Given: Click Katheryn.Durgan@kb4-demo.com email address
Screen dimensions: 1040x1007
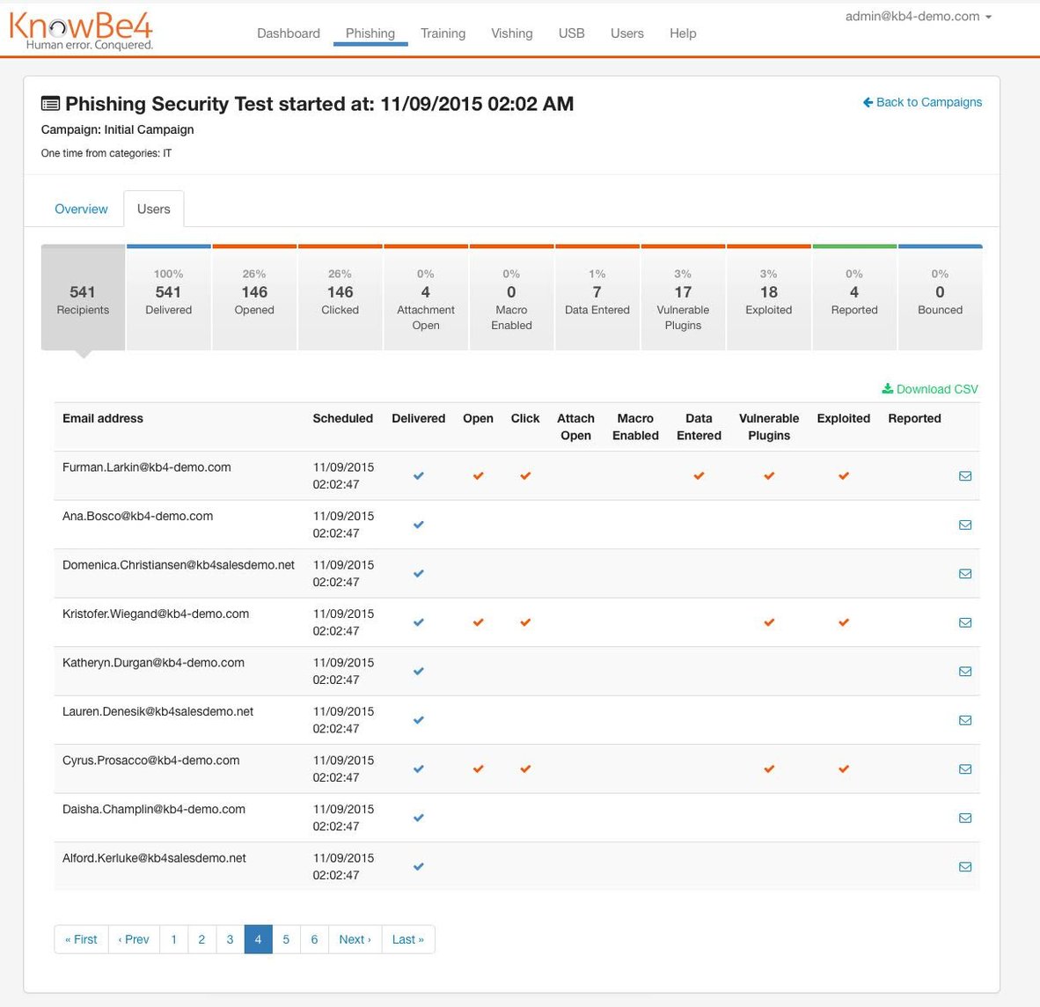Looking at the screenshot, I should pyautogui.click(x=153, y=663).
